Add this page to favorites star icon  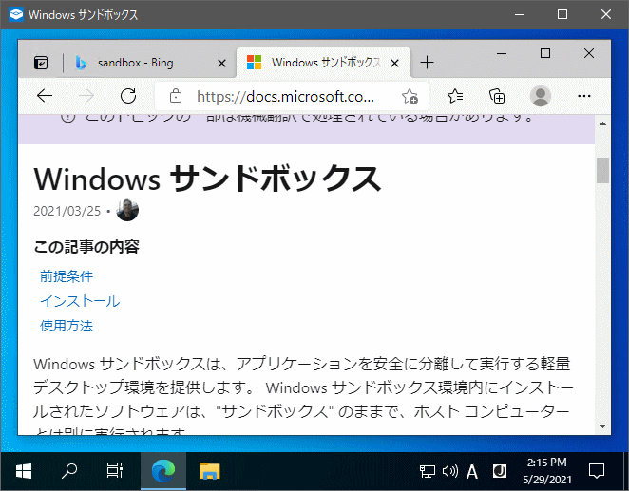[410, 97]
